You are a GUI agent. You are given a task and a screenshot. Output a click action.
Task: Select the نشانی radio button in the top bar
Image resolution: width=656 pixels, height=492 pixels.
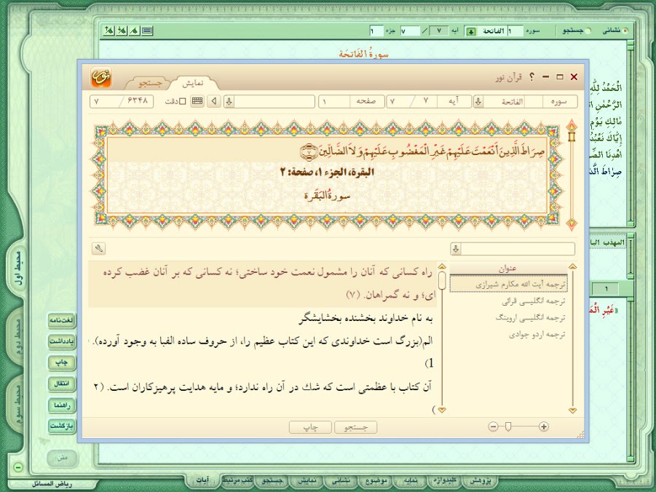click(x=625, y=31)
